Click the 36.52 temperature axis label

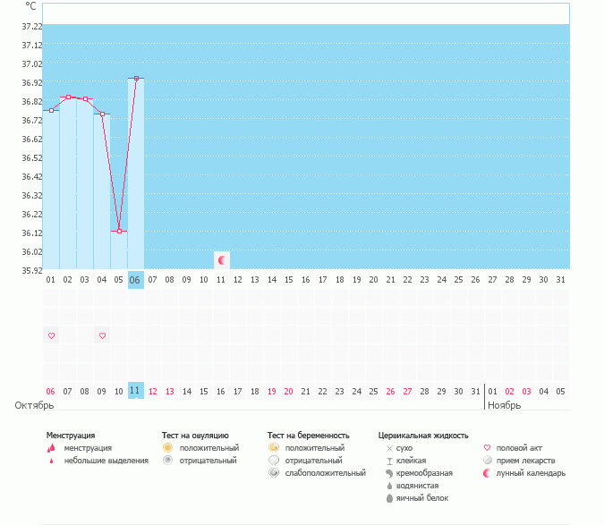point(31,157)
